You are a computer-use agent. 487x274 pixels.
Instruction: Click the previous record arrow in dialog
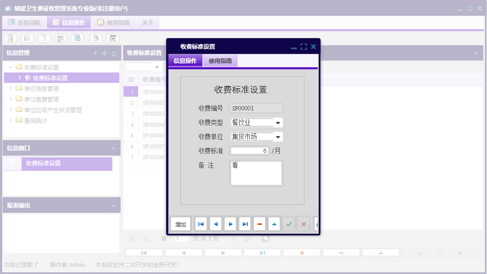(216, 224)
